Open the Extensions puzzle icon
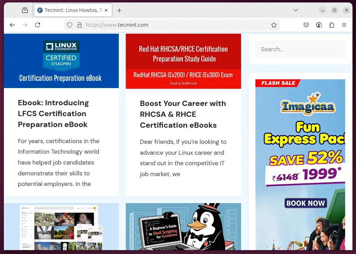 pyautogui.click(x=331, y=25)
